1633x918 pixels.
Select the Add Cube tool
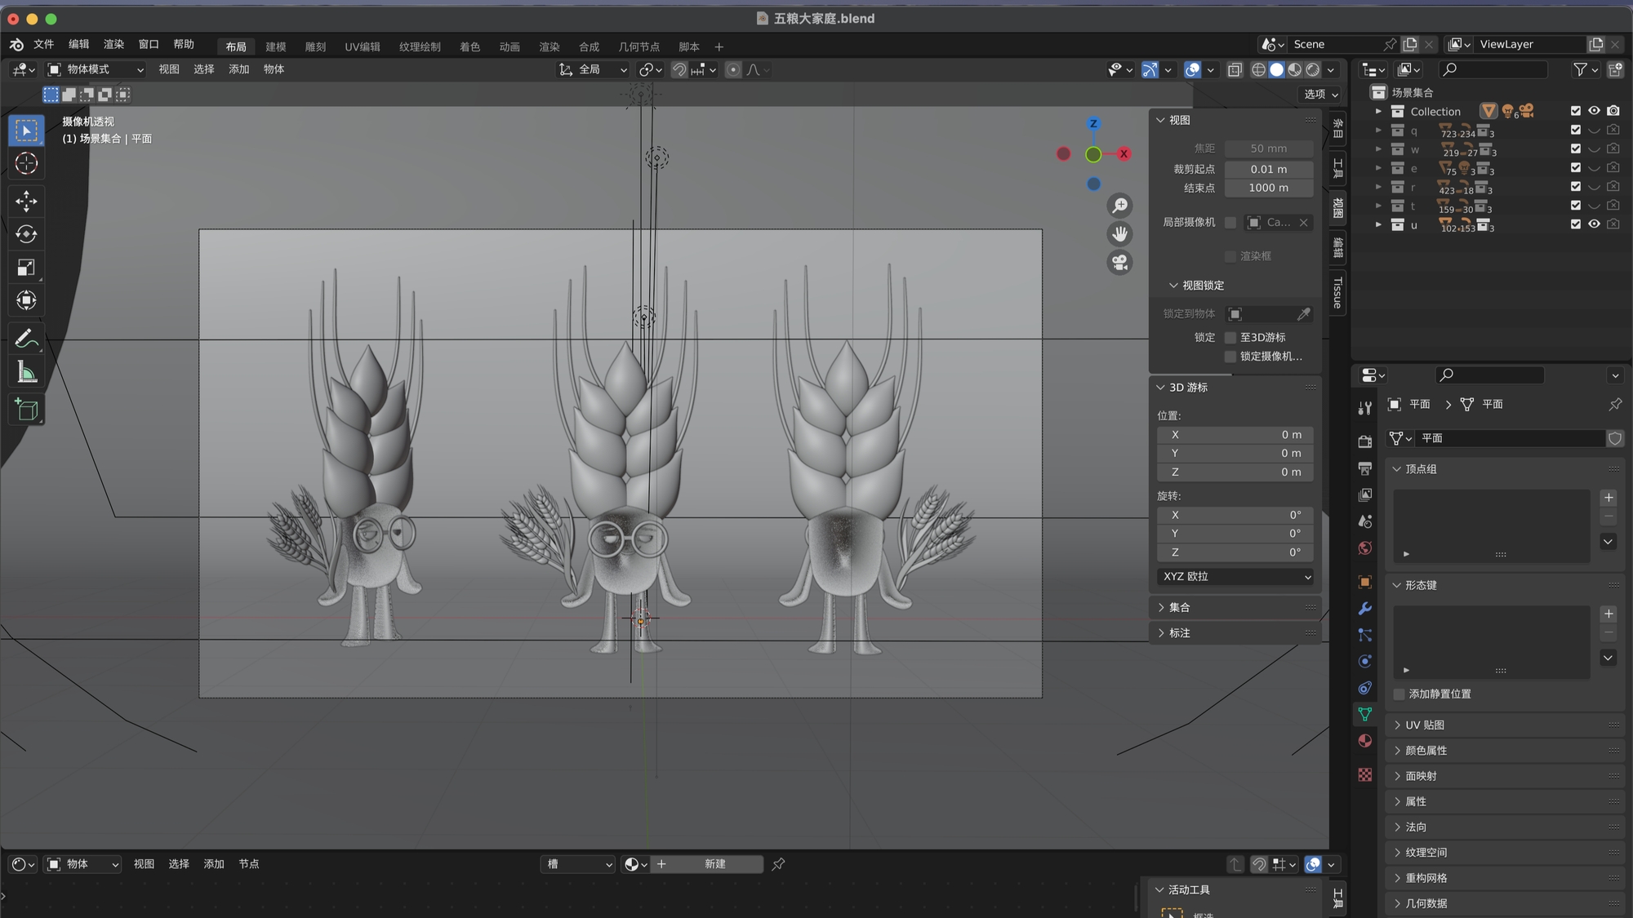(x=26, y=409)
